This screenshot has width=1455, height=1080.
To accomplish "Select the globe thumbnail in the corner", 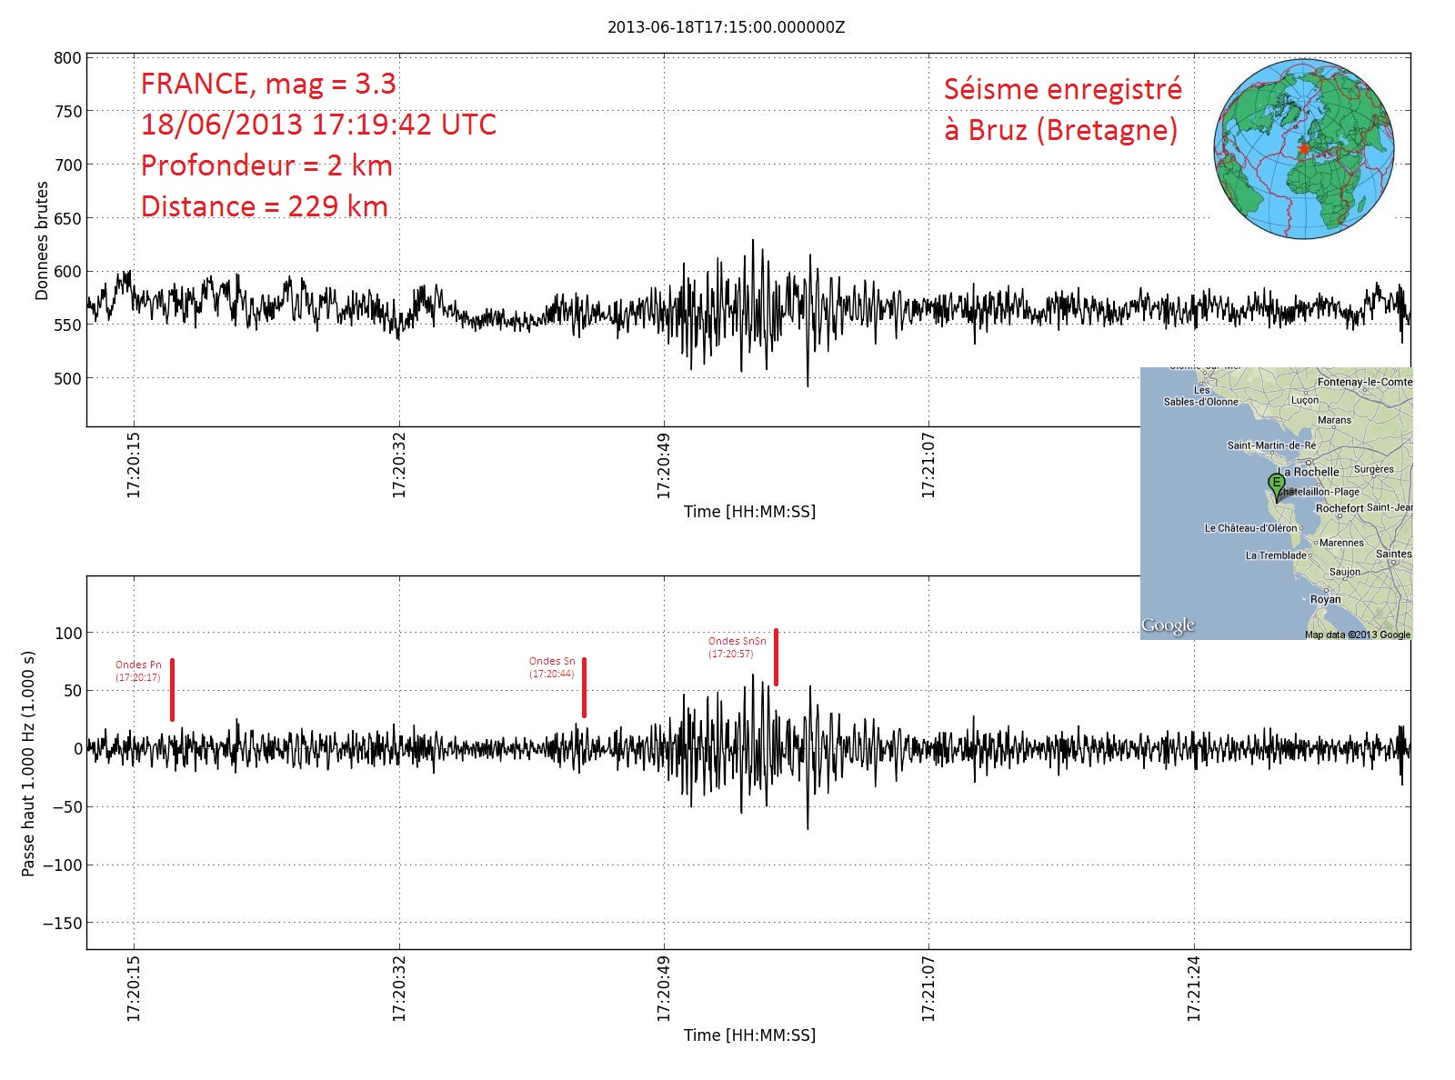I will 1303,149.
